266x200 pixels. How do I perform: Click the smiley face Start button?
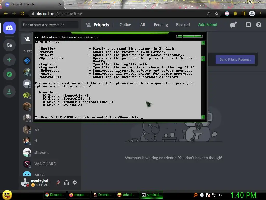tap(7, 195)
